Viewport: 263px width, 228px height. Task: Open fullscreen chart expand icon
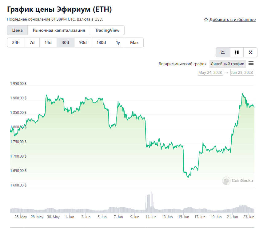[x=250, y=52]
